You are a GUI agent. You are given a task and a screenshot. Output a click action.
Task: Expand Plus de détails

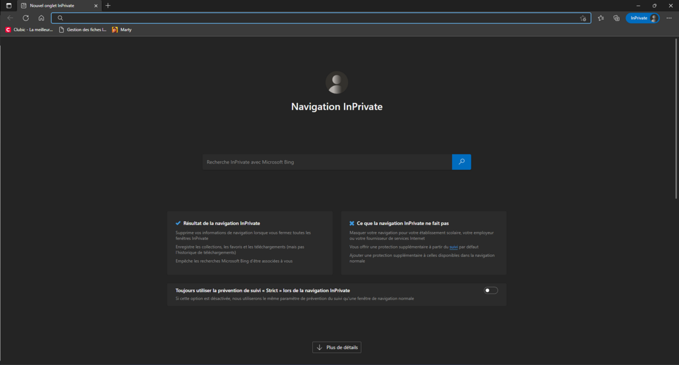pyautogui.click(x=337, y=347)
